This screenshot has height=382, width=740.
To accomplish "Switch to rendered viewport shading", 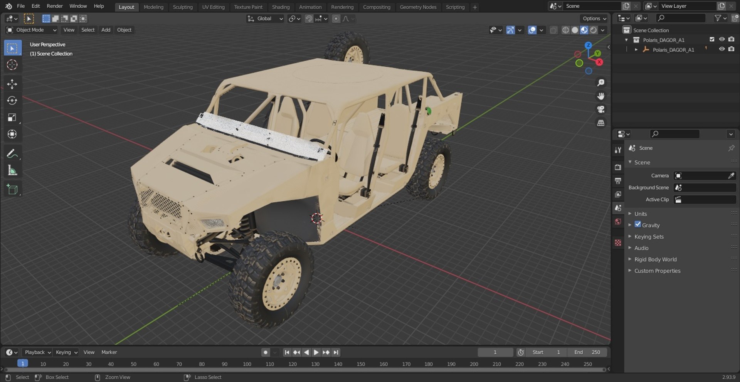I will 594,30.
